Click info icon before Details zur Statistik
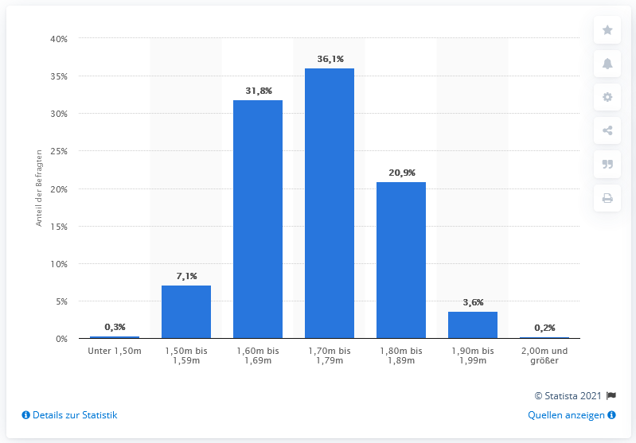This screenshot has height=443, width=636. click(x=25, y=415)
